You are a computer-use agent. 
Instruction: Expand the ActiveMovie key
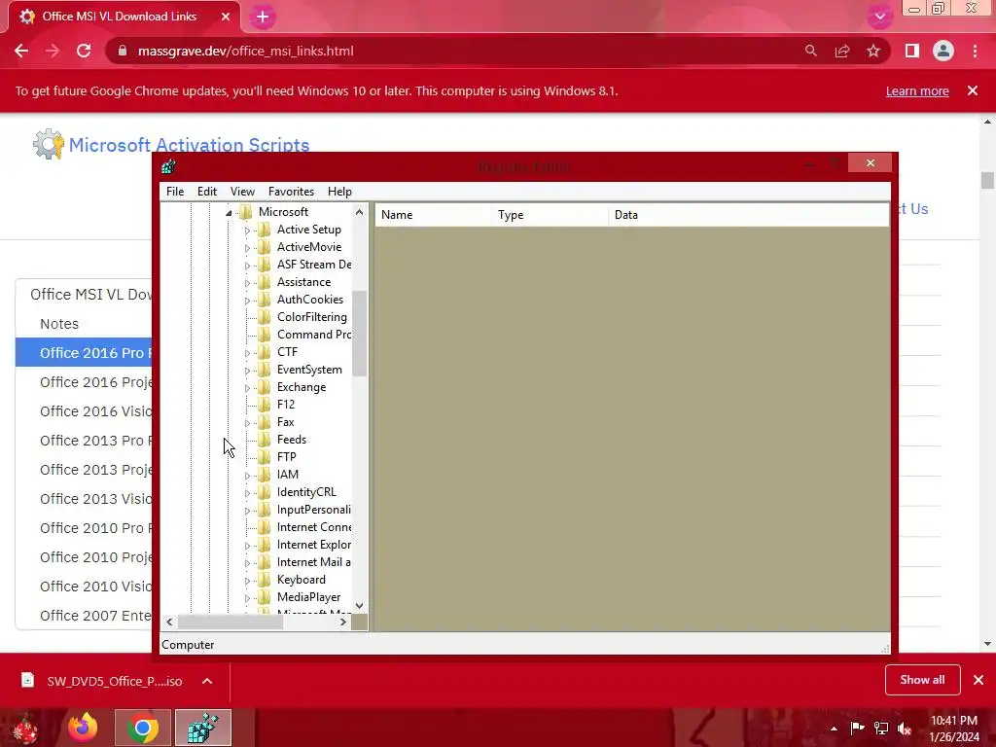(x=247, y=248)
